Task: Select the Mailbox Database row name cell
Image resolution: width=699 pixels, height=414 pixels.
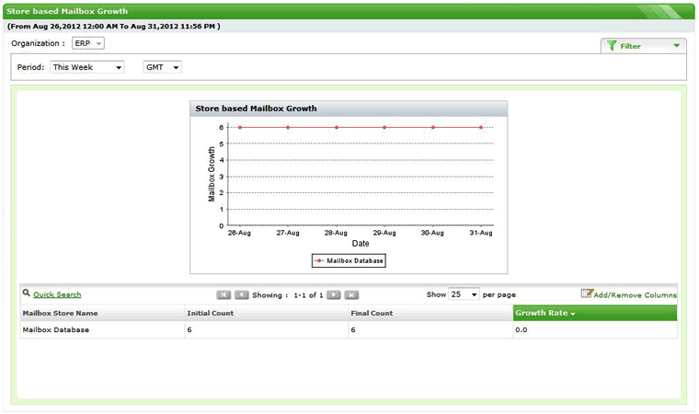Action: click(102, 329)
